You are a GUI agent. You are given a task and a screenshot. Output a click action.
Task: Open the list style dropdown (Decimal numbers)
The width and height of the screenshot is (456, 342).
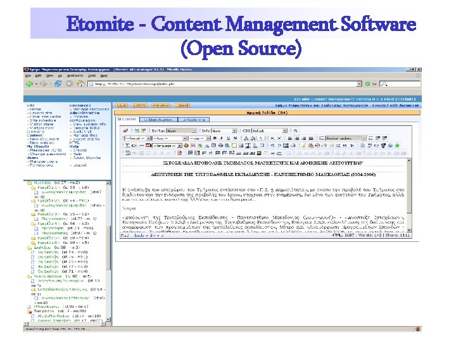click(x=346, y=138)
